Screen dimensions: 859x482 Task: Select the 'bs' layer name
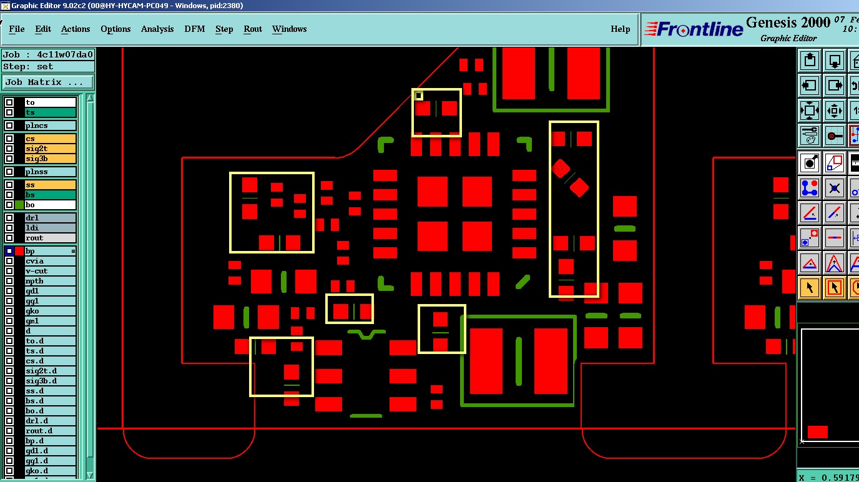tap(50, 195)
